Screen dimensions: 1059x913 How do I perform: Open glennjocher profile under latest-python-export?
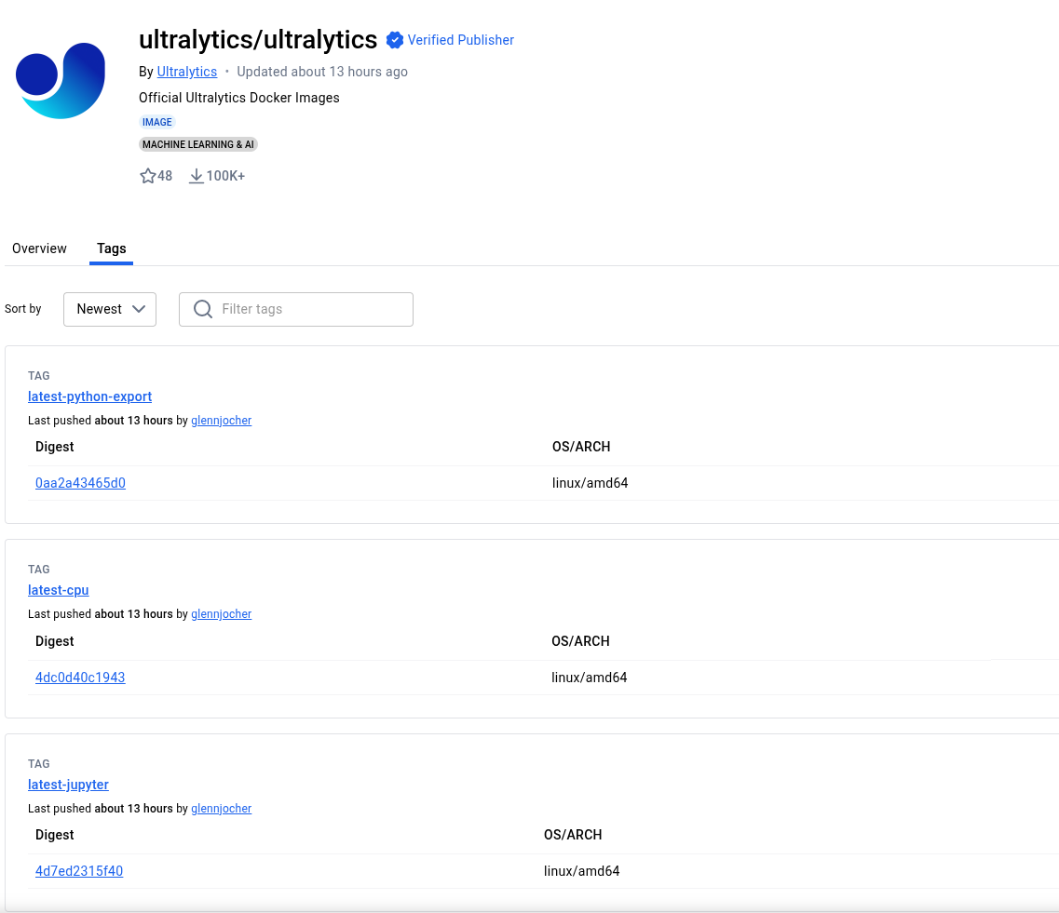[x=222, y=421]
